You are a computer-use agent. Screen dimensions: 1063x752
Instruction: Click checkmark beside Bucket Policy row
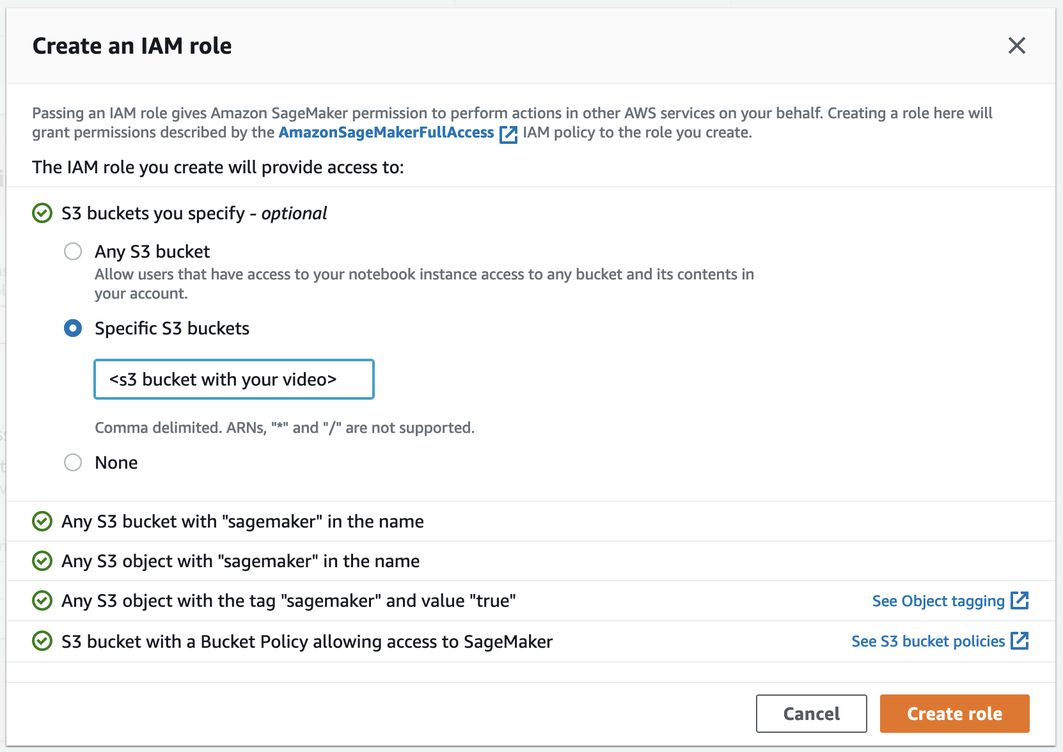click(x=42, y=641)
